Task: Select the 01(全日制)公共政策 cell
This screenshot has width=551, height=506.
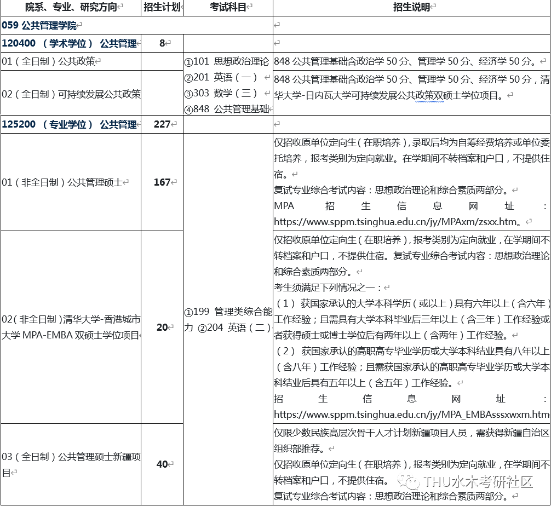Action: tap(49, 61)
